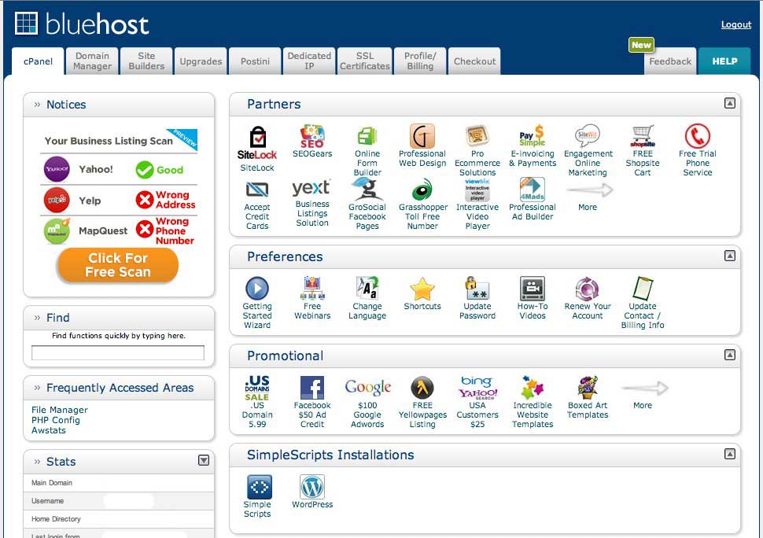This screenshot has width=763, height=538.
Task: Open the Simple Scripts icon
Action: click(259, 488)
